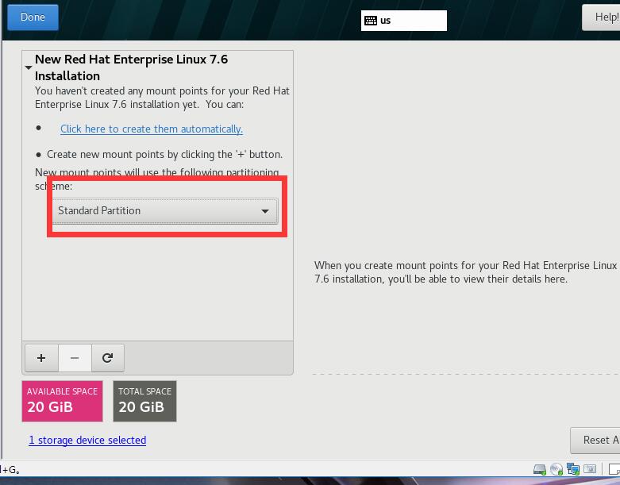Click the VM network adapter status icon
Screen dimensions: 620x485
(x=573, y=469)
